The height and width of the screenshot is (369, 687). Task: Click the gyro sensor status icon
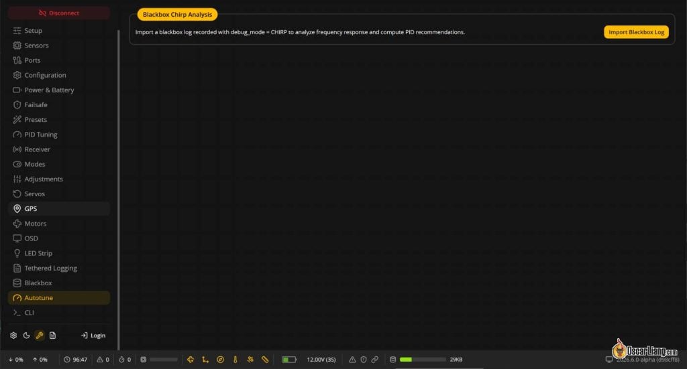tap(191, 360)
